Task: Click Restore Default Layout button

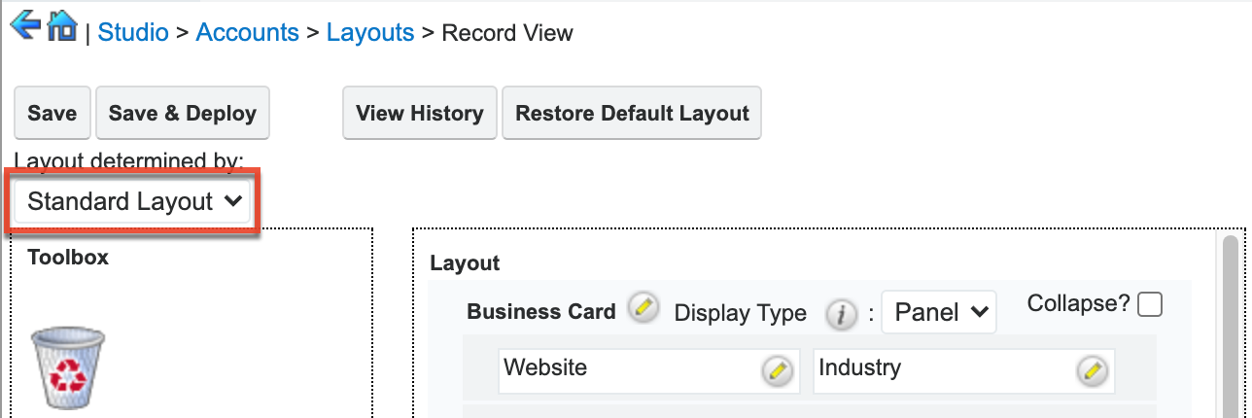Action: [632, 113]
